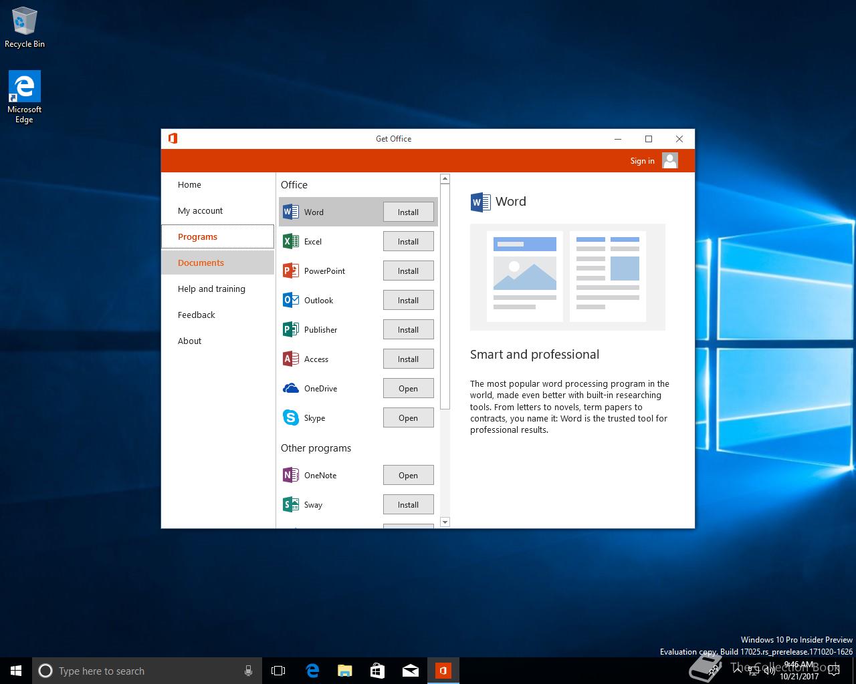The height and width of the screenshot is (684, 856).
Task: Open About in the sidebar
Action: click(x=217, y=341)
